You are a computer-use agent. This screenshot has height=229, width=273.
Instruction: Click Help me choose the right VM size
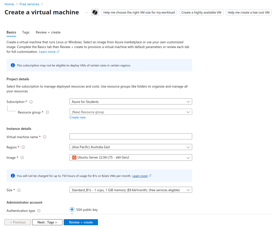pyautogui.click(x=139, y=12)
